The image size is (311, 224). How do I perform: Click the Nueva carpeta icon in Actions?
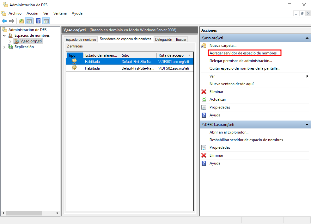(x=204, y=46)
